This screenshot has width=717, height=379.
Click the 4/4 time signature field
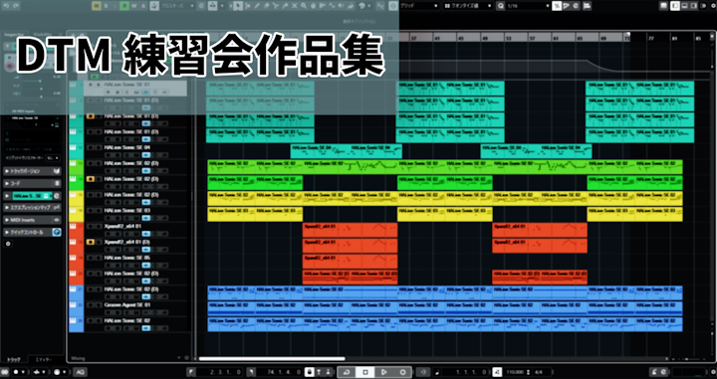pos(538,372)
